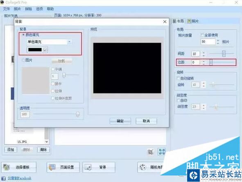The height and width of the screenshot is (182, 242).
Task: Click the 间距 stepper arrows
Action: 204,54
